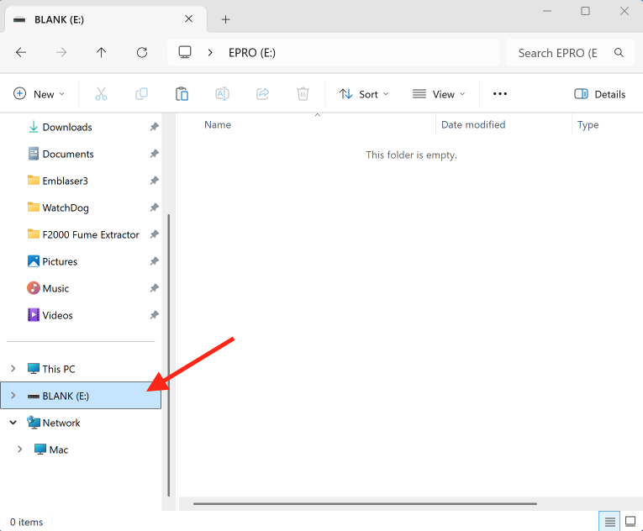Open the Sort dropdown menu

pyautogui.click(x=363, y=94)
